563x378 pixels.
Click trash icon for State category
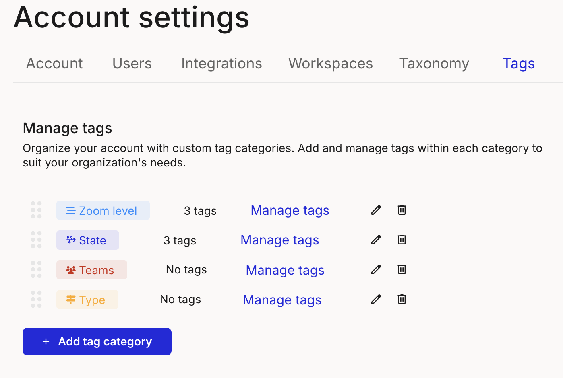[x=402, y=240]
